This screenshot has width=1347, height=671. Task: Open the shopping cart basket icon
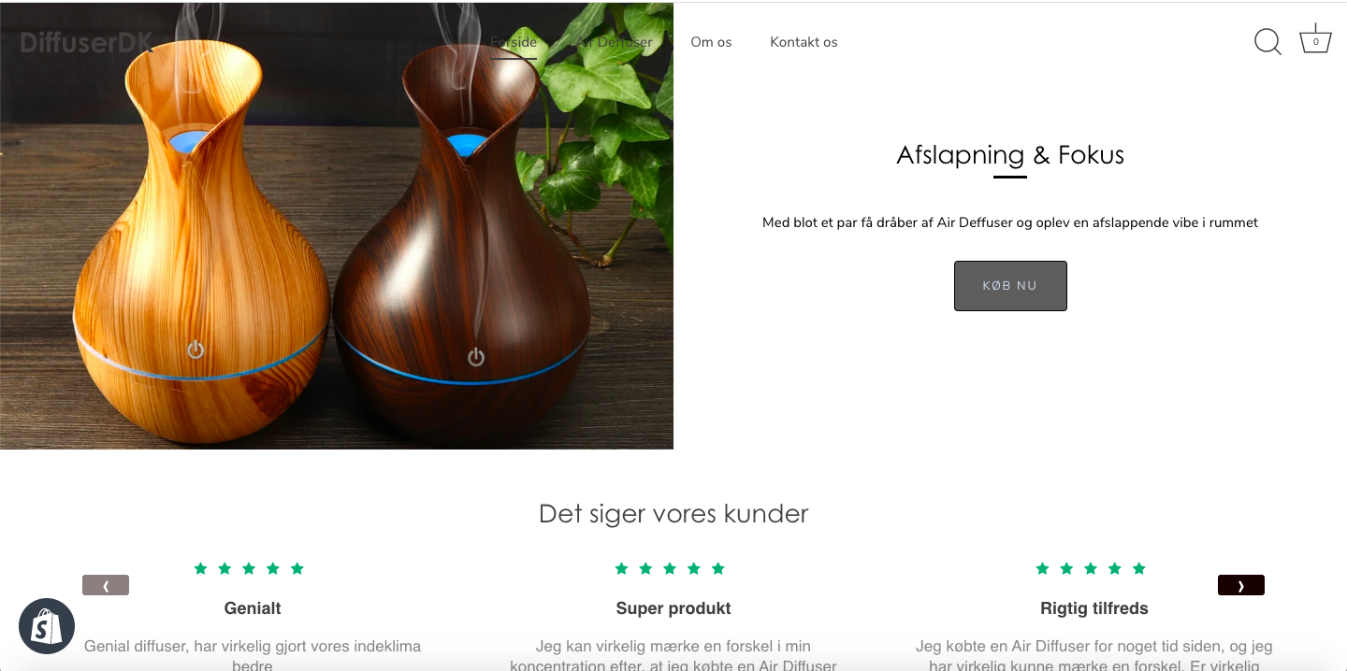(x=1315, y=40)
